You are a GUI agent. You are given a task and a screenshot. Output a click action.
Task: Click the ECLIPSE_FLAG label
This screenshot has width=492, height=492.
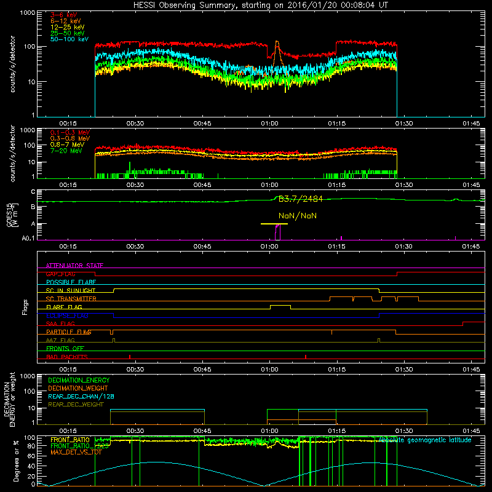tap(67, 315)
